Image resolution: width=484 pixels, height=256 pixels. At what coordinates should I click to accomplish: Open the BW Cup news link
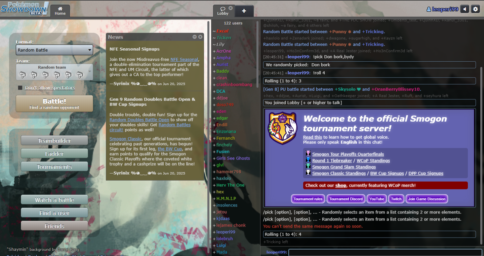(170, 149)
